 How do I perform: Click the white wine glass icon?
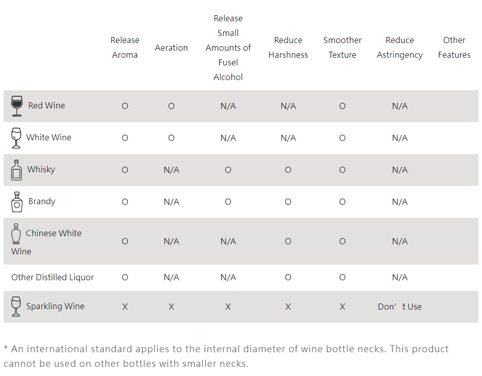click(16, 138)
